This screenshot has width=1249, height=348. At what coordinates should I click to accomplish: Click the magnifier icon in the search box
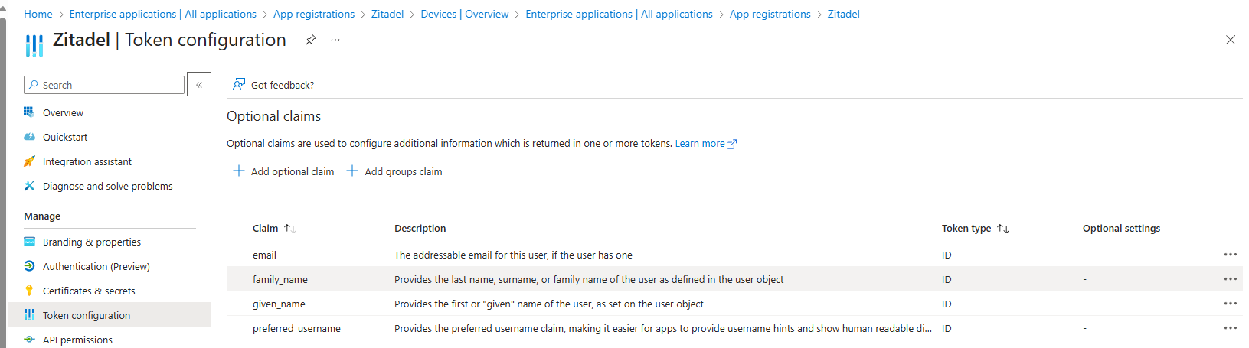tap(33, 85)
